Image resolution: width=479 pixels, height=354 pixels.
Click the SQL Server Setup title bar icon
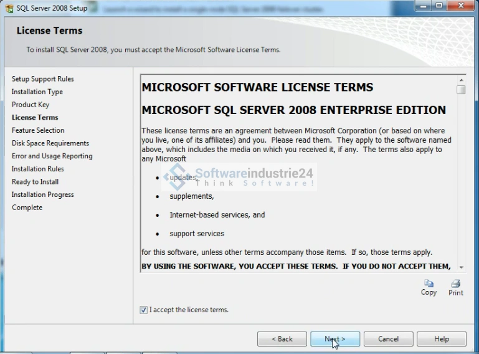[9, 8]
